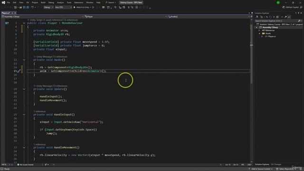The width and height of the screenshot is (304, 171).
Task: Click the feedback icon beside GitHub Copilot
Action: (301, 8)
